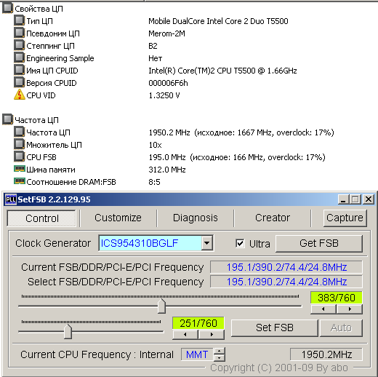
Task: Select the Merom-2M value
Action: [x=166, y=33]
